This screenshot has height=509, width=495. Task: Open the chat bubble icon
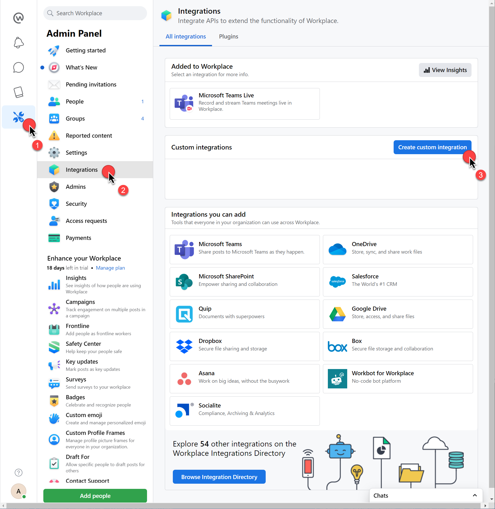point(19,67)
